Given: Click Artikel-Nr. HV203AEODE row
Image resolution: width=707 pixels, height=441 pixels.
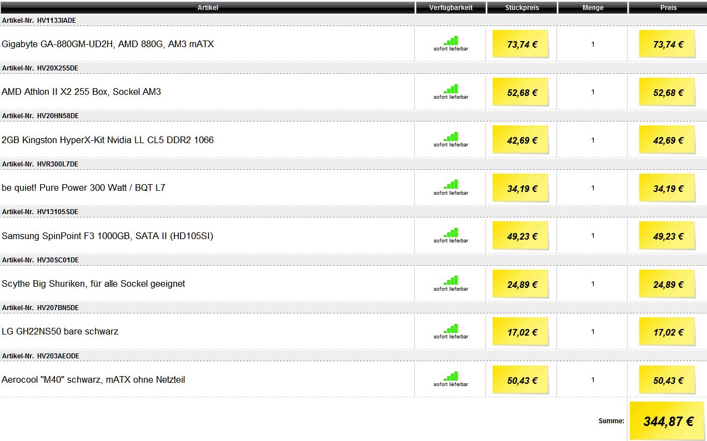Looking at the screenshot, I should (x=353, y=356).
